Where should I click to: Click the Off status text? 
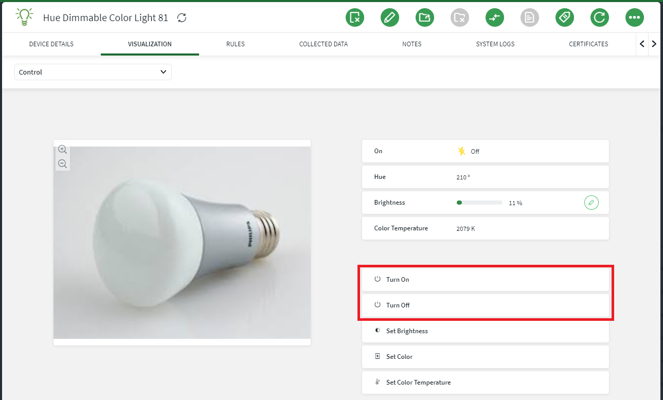[475, 152]
